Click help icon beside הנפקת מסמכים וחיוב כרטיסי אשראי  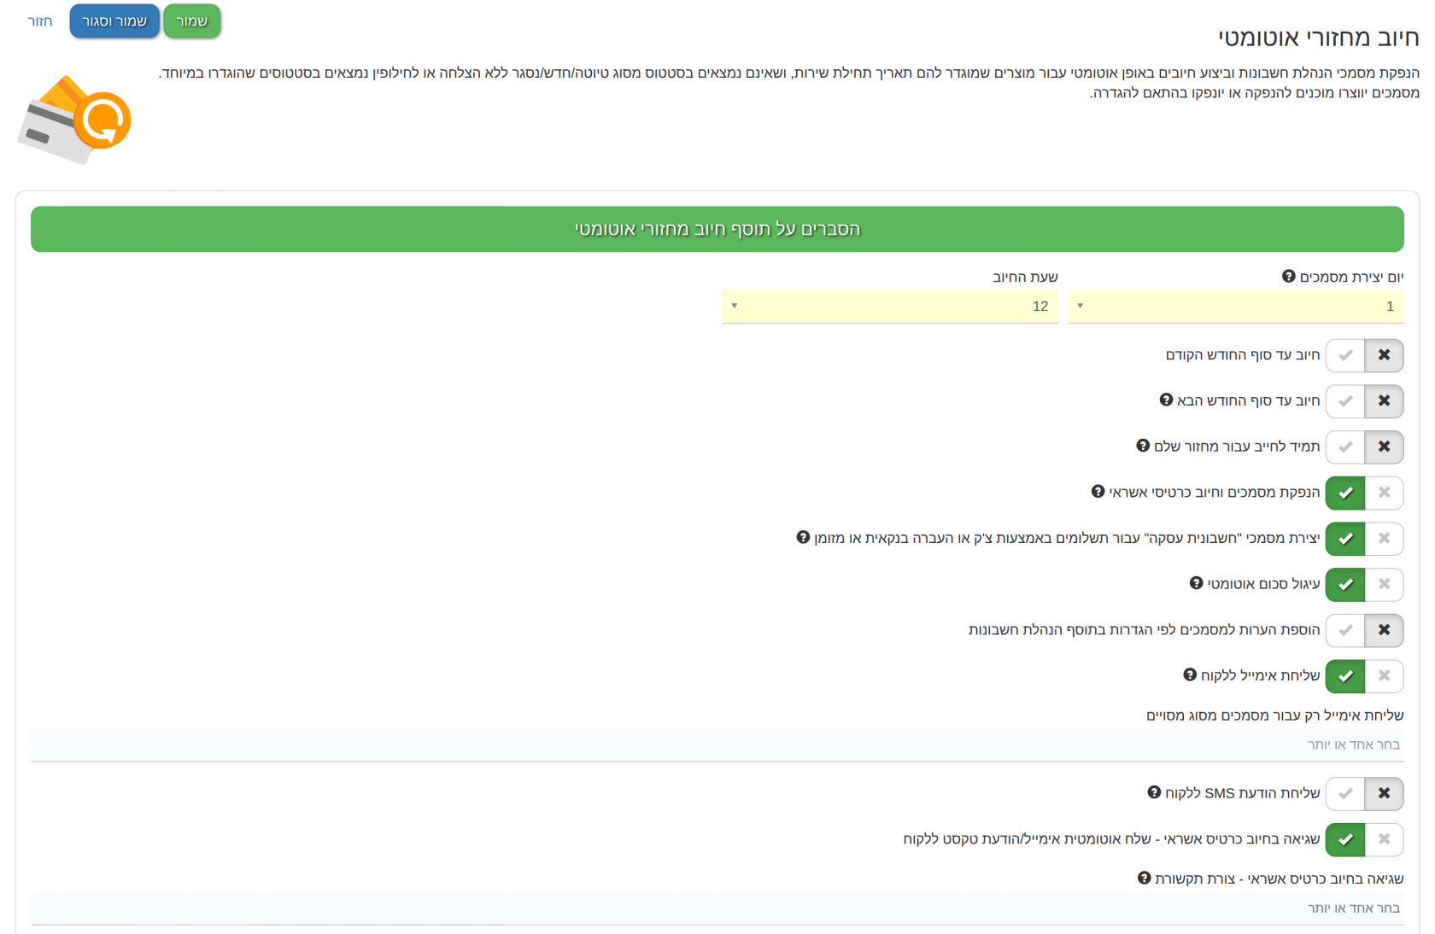[1098, 492]
